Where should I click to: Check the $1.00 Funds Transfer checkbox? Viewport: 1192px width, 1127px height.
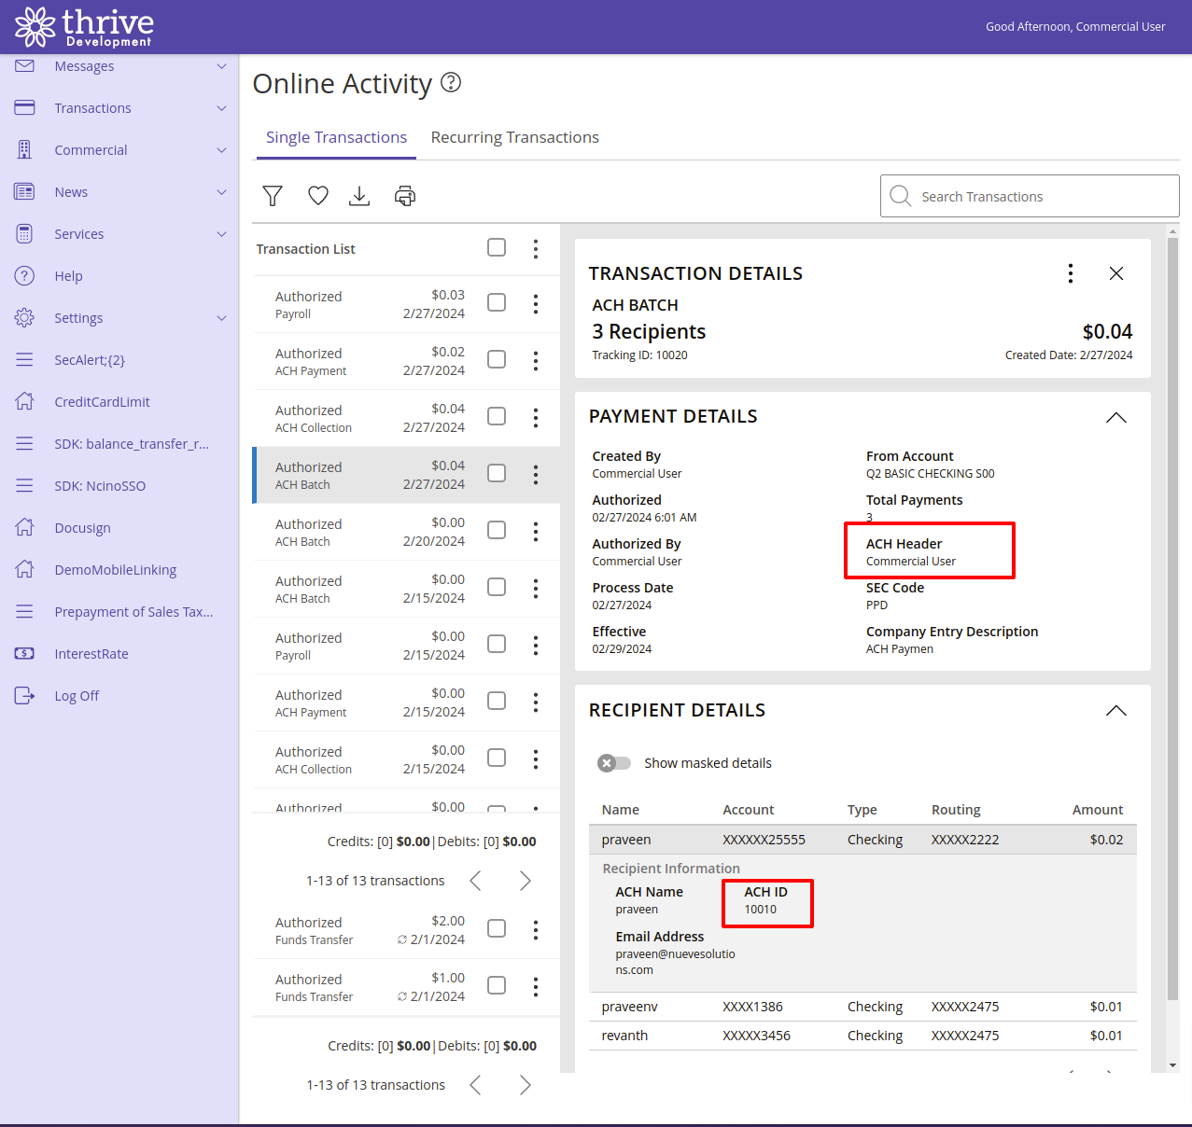pyautogui.click(x=497, y=985)
